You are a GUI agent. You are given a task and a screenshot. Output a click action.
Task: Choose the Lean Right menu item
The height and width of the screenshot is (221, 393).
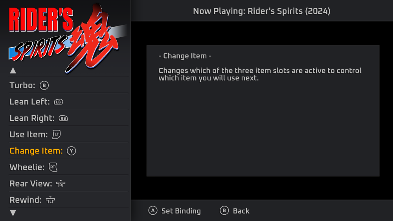click(x=32, y=118)
